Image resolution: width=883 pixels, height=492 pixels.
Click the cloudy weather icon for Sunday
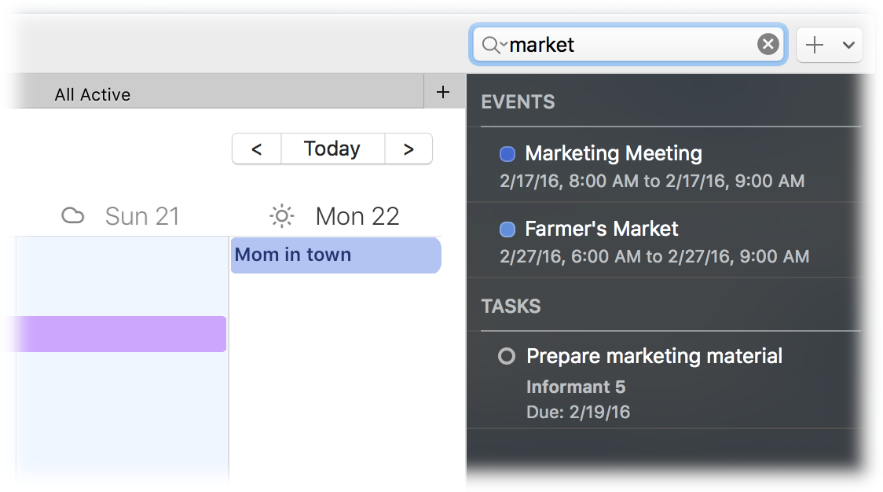click(x=73, y=215)
